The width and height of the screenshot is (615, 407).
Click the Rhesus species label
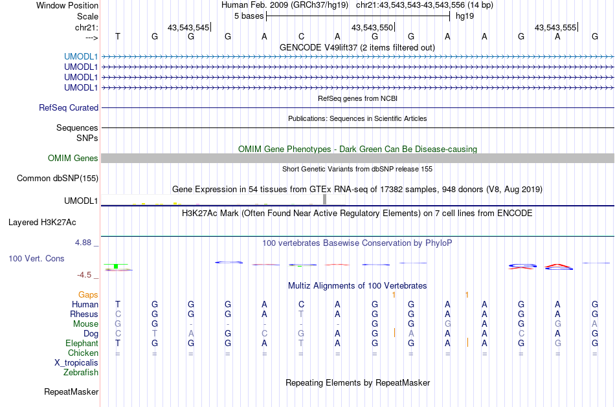[x=84, y=314]
